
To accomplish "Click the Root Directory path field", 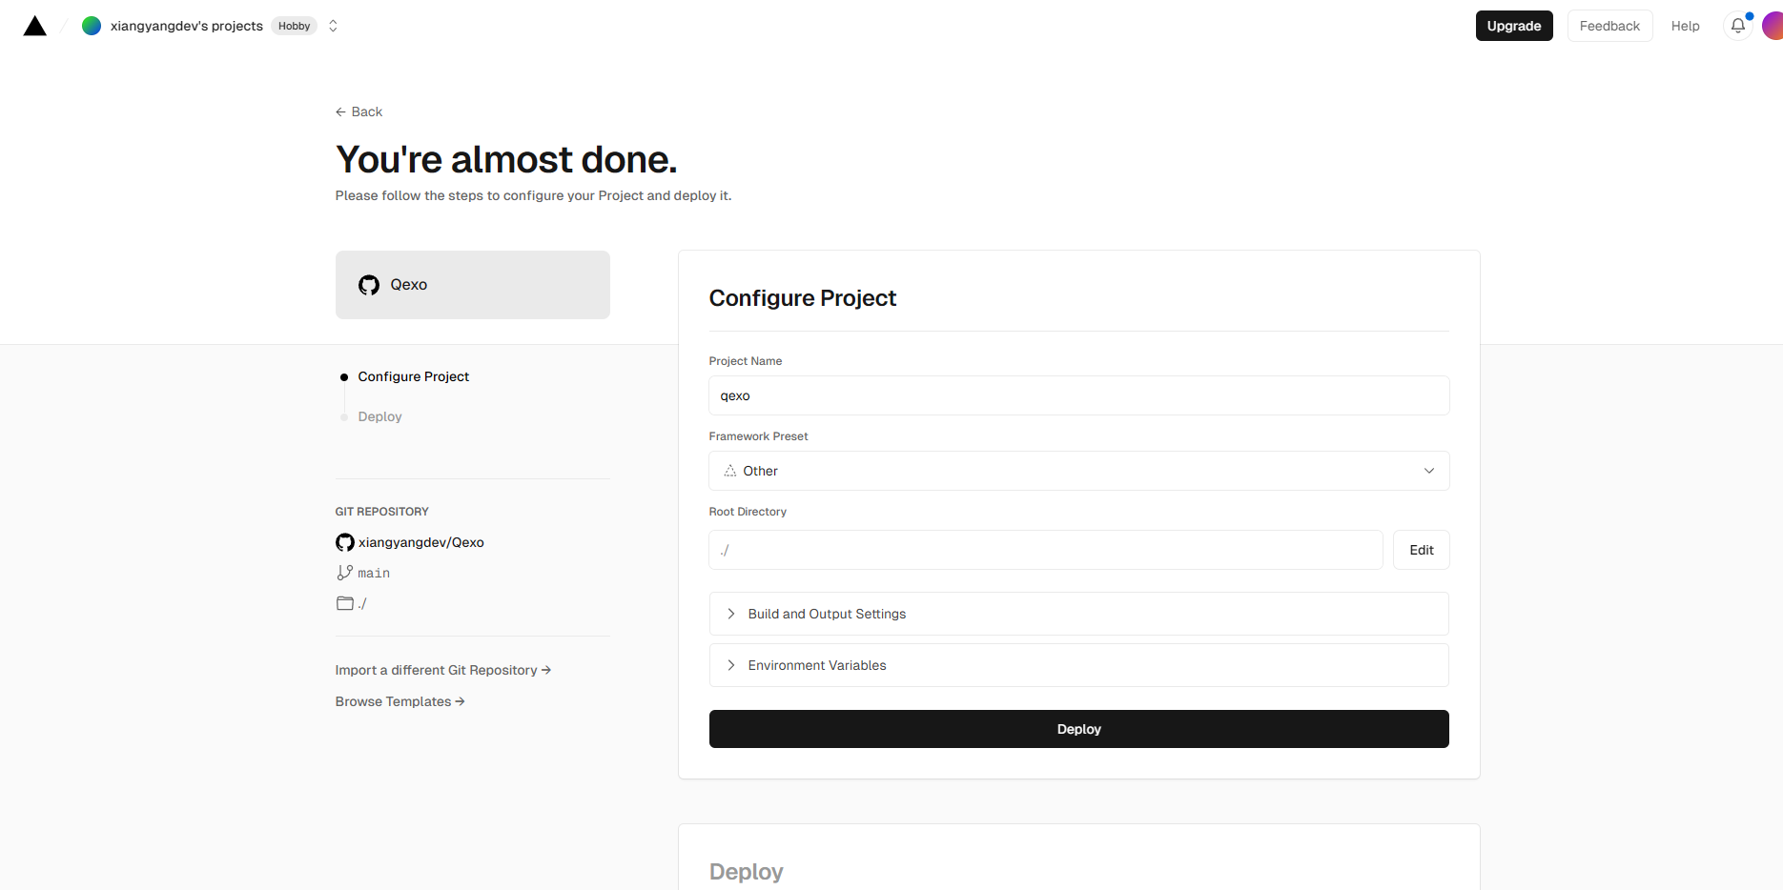I will point(1046,550).
